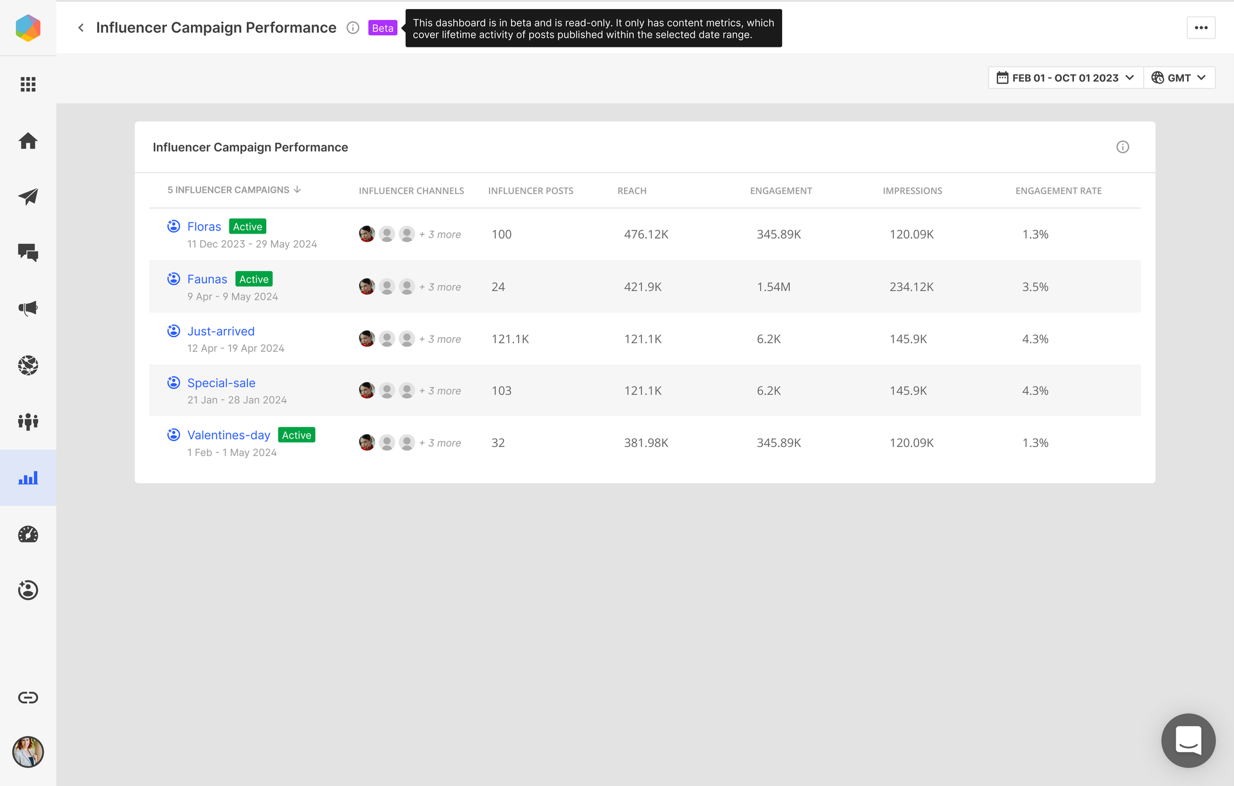Open the Faunas campaign link
The width and height of the screenshot is (1234, 786).
[207, 279]
